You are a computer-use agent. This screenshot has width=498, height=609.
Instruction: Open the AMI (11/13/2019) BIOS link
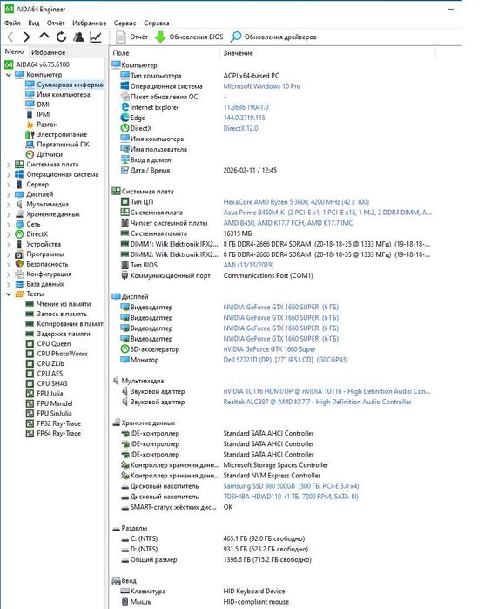coord(248,265)
